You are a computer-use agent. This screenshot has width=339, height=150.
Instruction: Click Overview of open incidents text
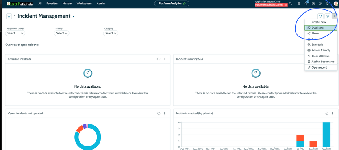(x=22, y=45)
